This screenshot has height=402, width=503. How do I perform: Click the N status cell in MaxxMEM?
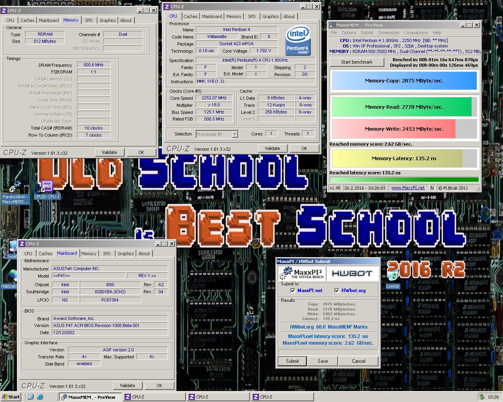click(432, 188)
